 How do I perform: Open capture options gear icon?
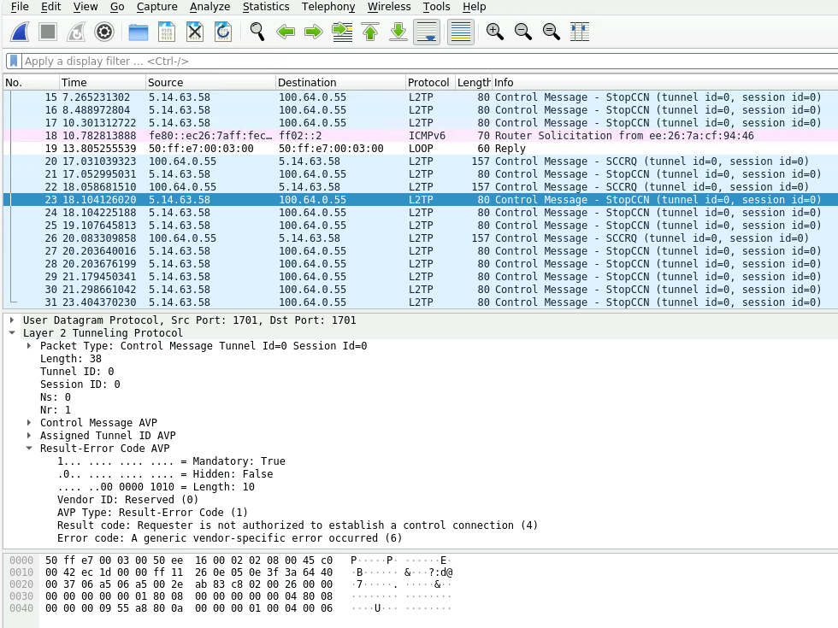[104, 32]
